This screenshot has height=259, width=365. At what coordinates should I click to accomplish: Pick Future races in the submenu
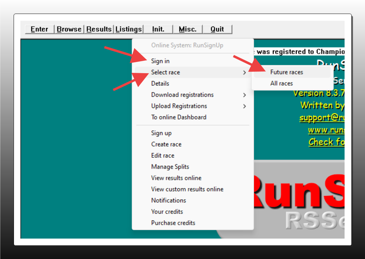[292, 72]
